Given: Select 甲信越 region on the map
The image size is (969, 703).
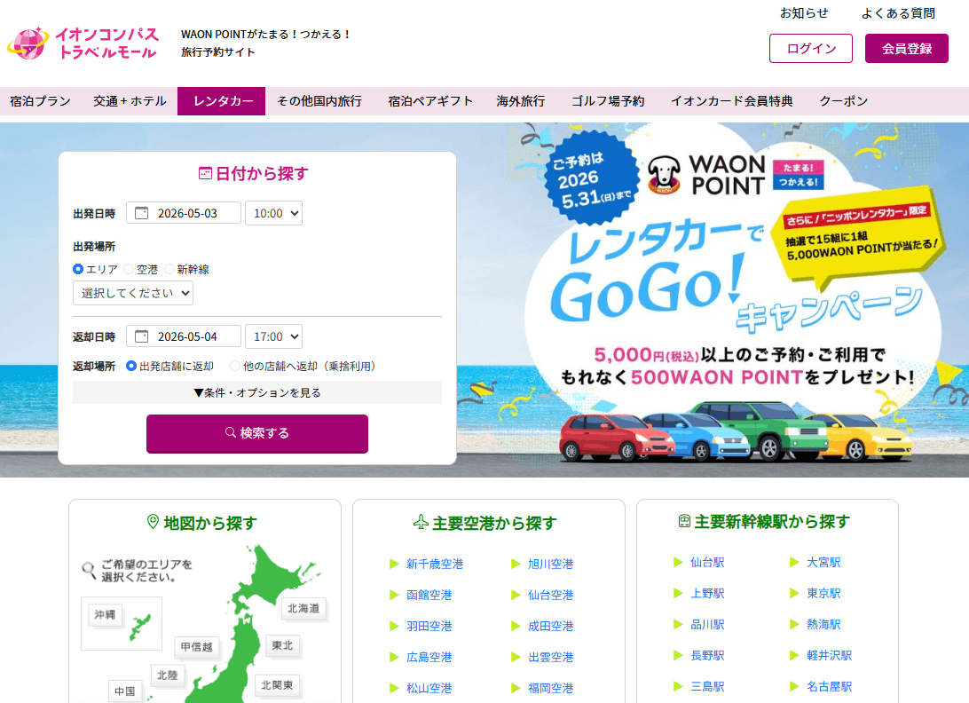Looking at the screenshot, I should point(196,647).
